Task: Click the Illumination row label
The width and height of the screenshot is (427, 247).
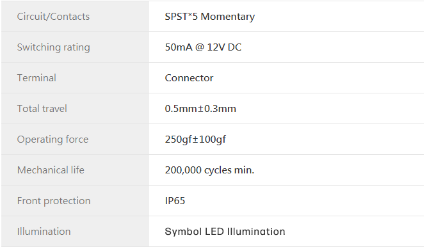Action: tap(44, 232)
